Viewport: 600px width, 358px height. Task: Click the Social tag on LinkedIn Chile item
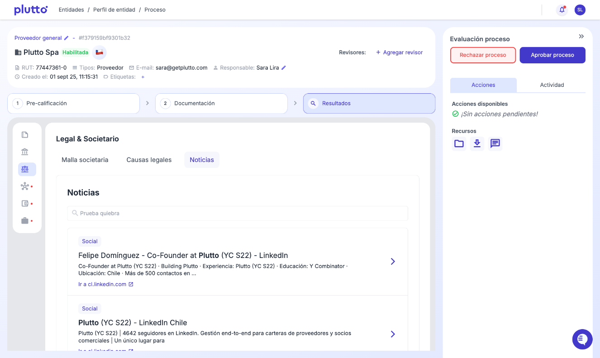point(90,309)
